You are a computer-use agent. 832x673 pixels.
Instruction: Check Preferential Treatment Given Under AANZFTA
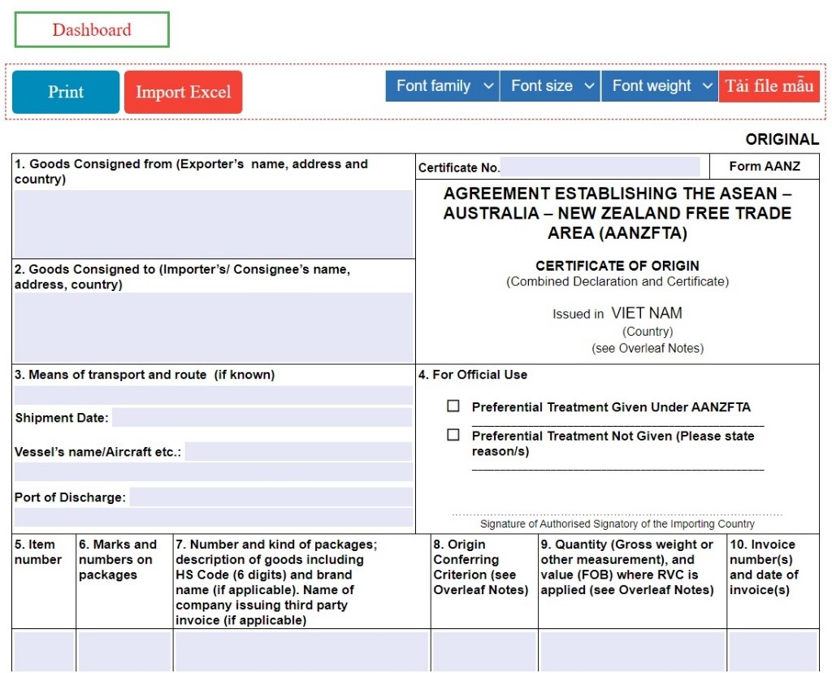(x=453, y=406)
